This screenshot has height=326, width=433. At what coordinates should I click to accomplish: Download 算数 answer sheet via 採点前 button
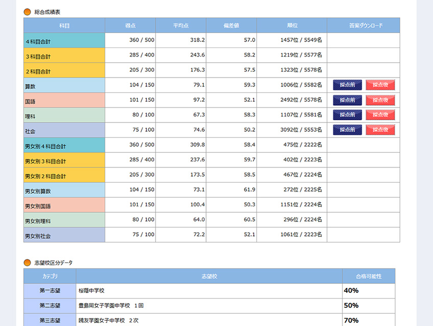pos(347,85)
